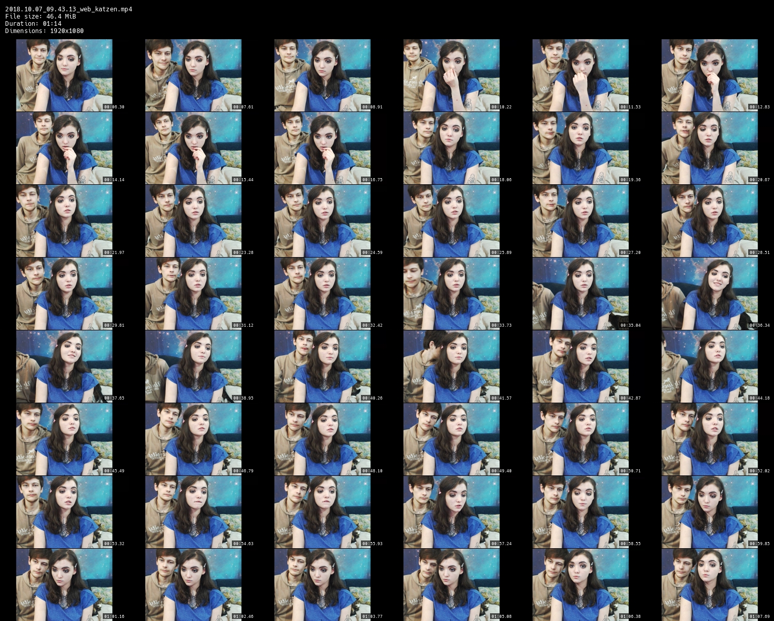774x621 pixels.
Task: Open the frame at 00:59.85
Action: click(709, 512)
